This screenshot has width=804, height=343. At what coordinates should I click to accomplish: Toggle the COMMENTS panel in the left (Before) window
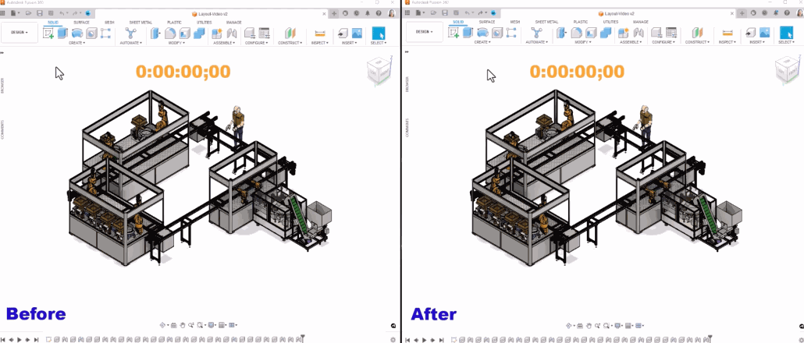pos(2,129)
